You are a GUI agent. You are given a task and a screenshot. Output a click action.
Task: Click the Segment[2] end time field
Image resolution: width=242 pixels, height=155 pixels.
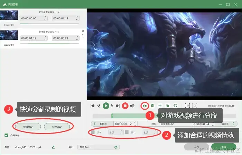pos(66,38)
